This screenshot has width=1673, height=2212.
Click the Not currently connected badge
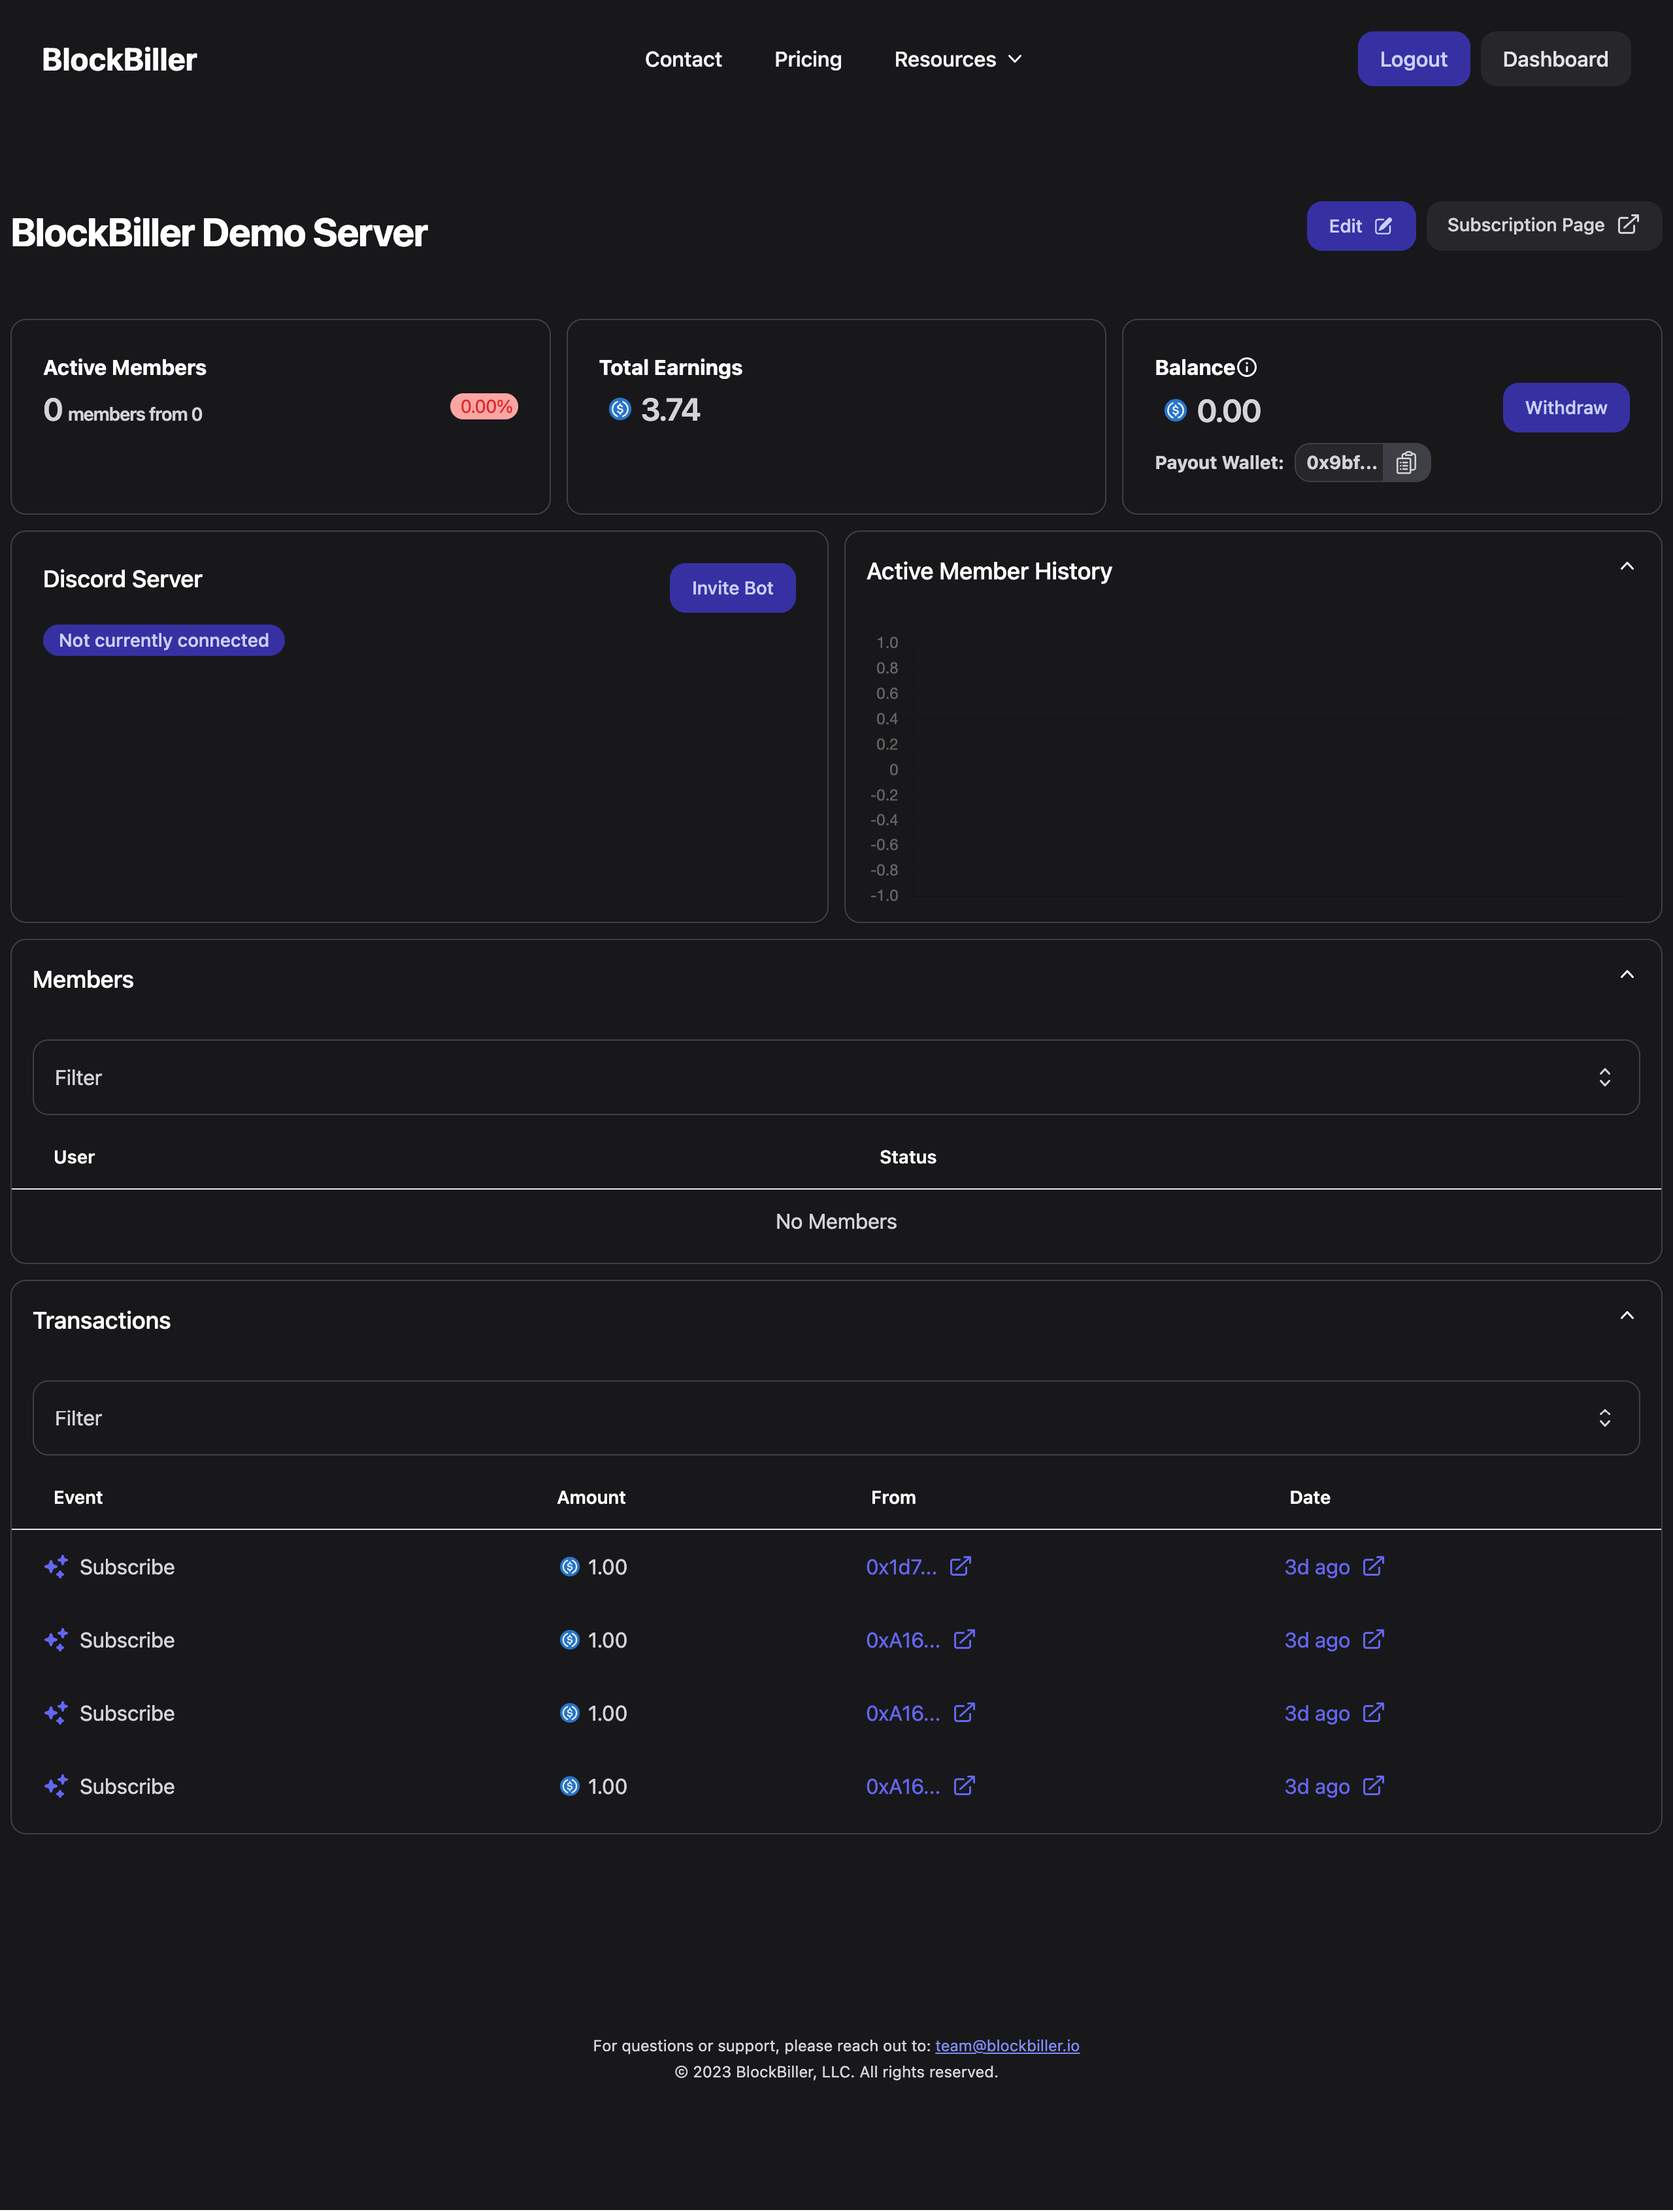point(164,640)
